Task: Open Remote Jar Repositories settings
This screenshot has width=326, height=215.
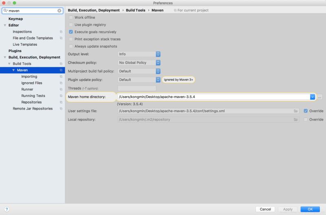Action: [x=33, y=109]
